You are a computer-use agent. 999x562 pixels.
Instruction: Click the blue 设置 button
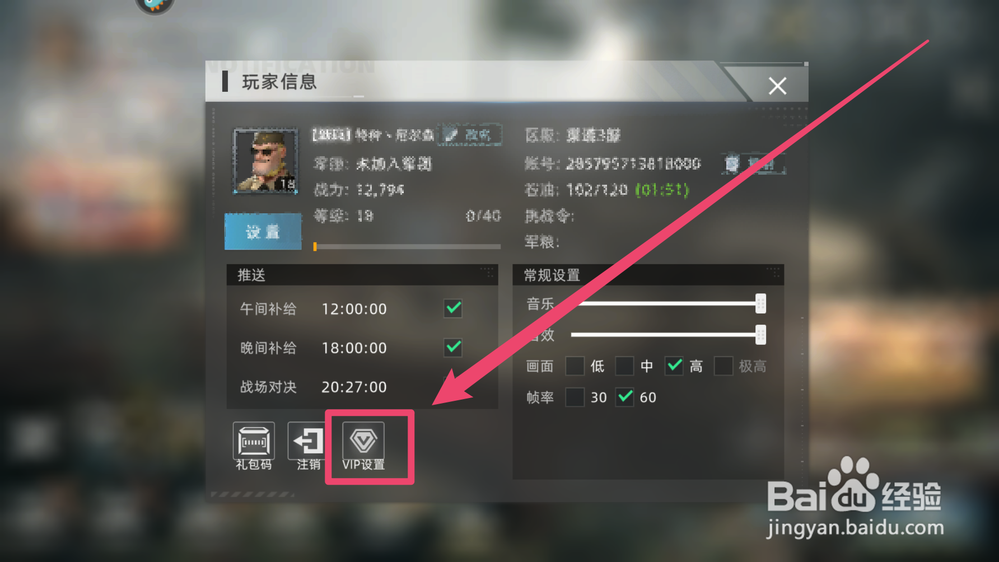click(263, 231)
